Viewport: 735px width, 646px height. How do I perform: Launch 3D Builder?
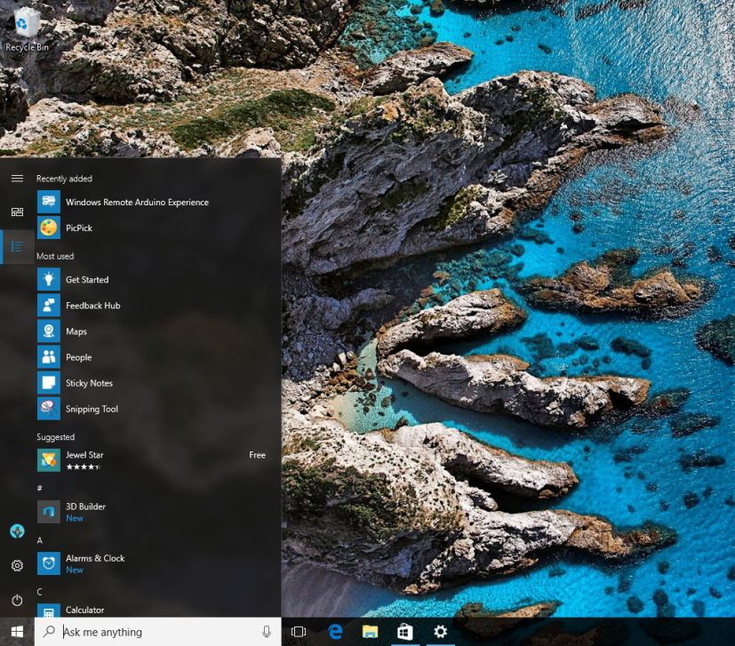[84, 506]
